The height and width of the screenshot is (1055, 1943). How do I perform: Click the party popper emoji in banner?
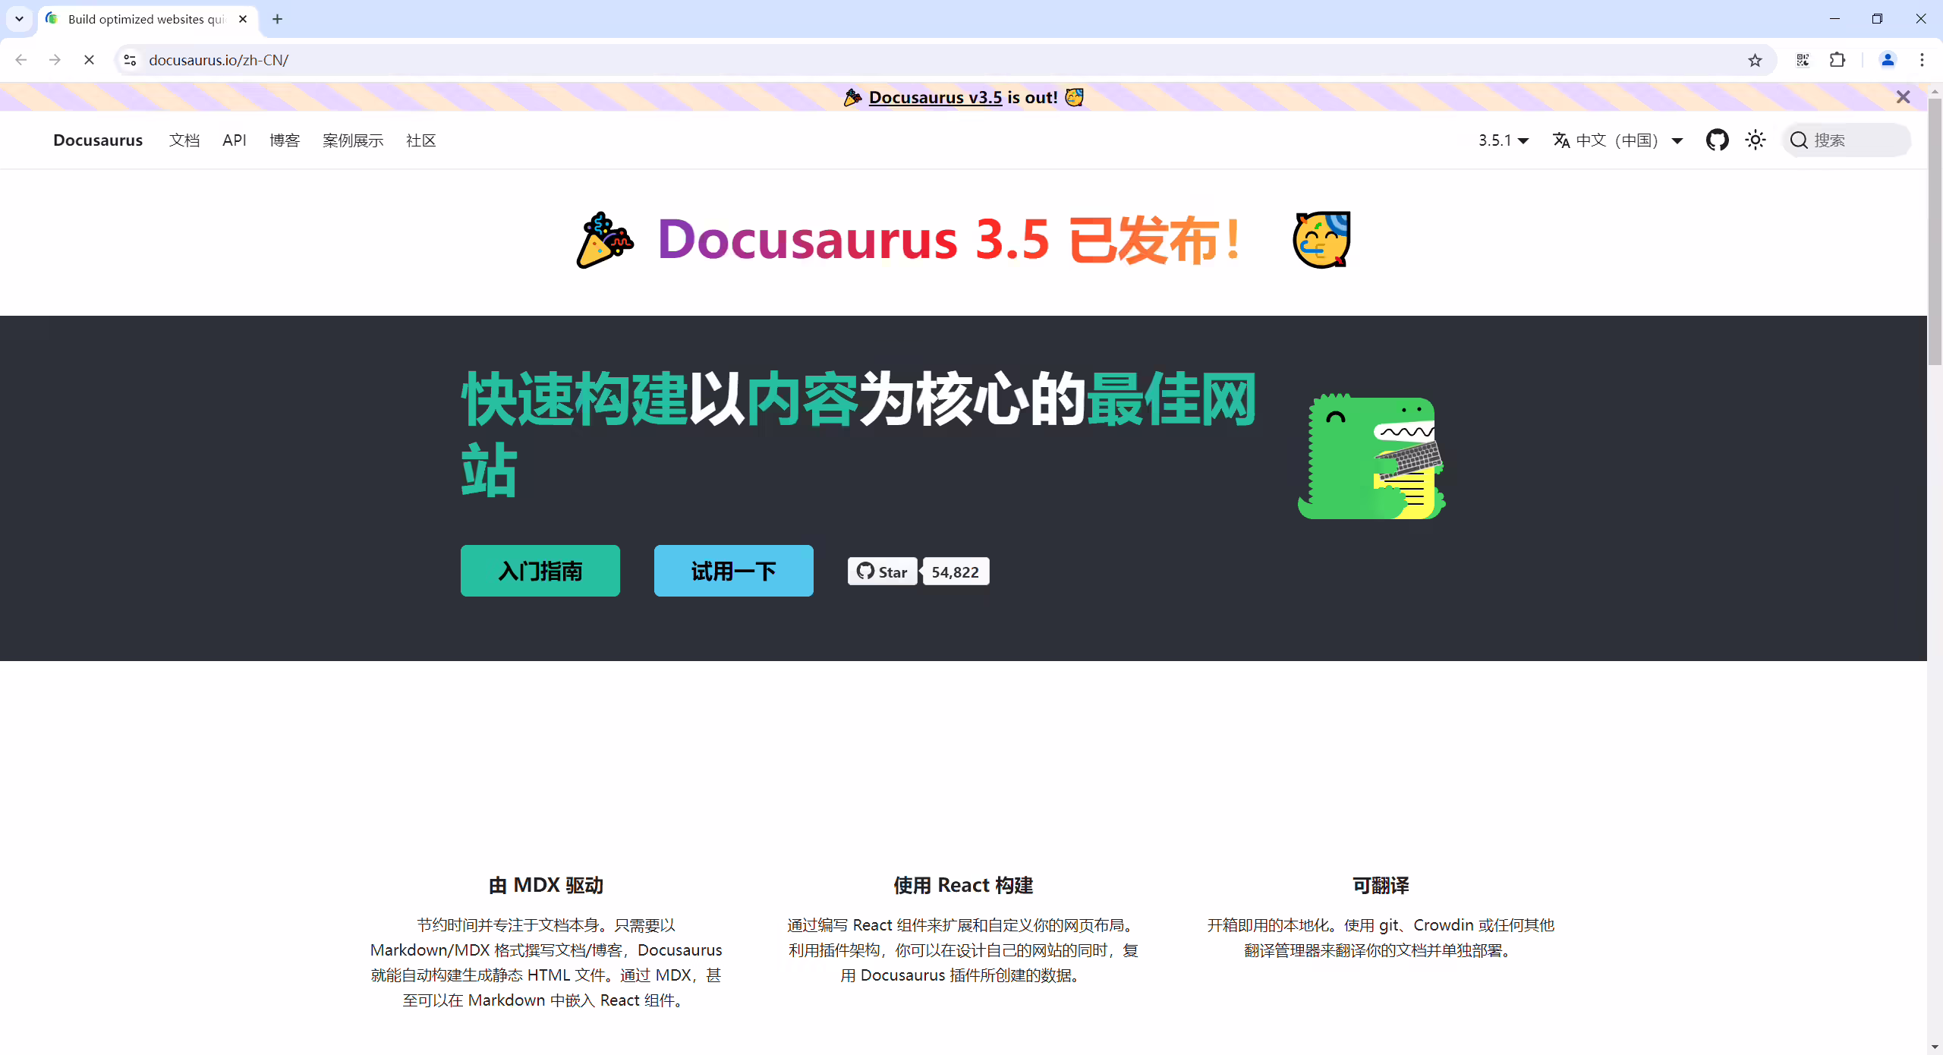click(x=852, y=97)
